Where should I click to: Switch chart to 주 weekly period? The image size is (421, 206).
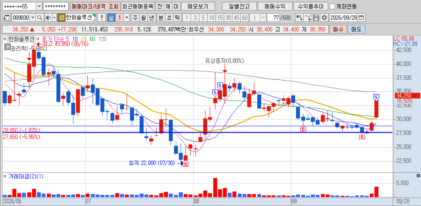coord(135,18)
